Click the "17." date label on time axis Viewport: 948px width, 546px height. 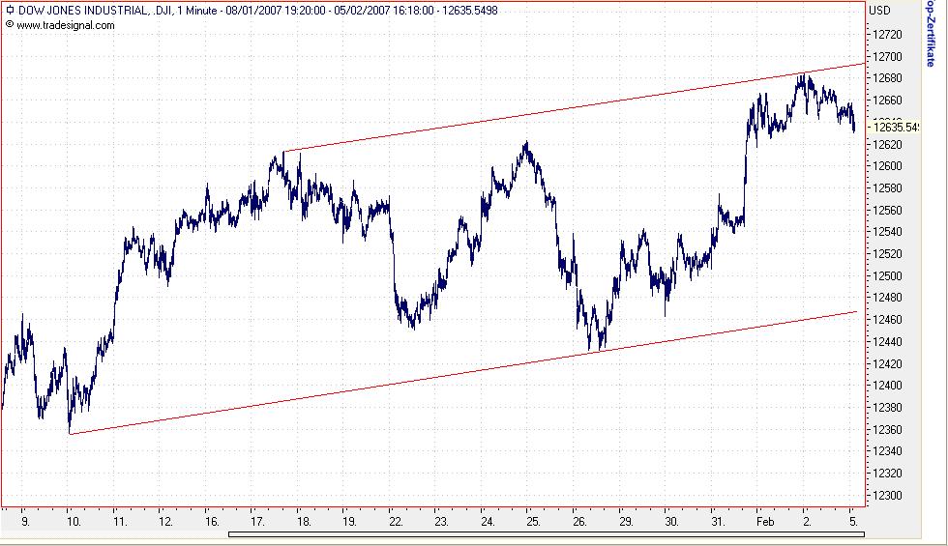257,521
